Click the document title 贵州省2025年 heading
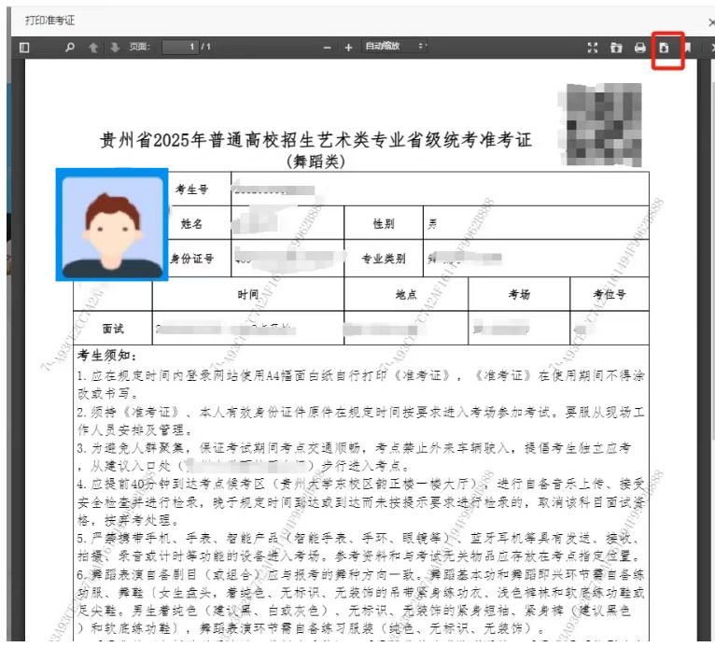Screen dimensions: 715x647 click(x=315, y=141)
